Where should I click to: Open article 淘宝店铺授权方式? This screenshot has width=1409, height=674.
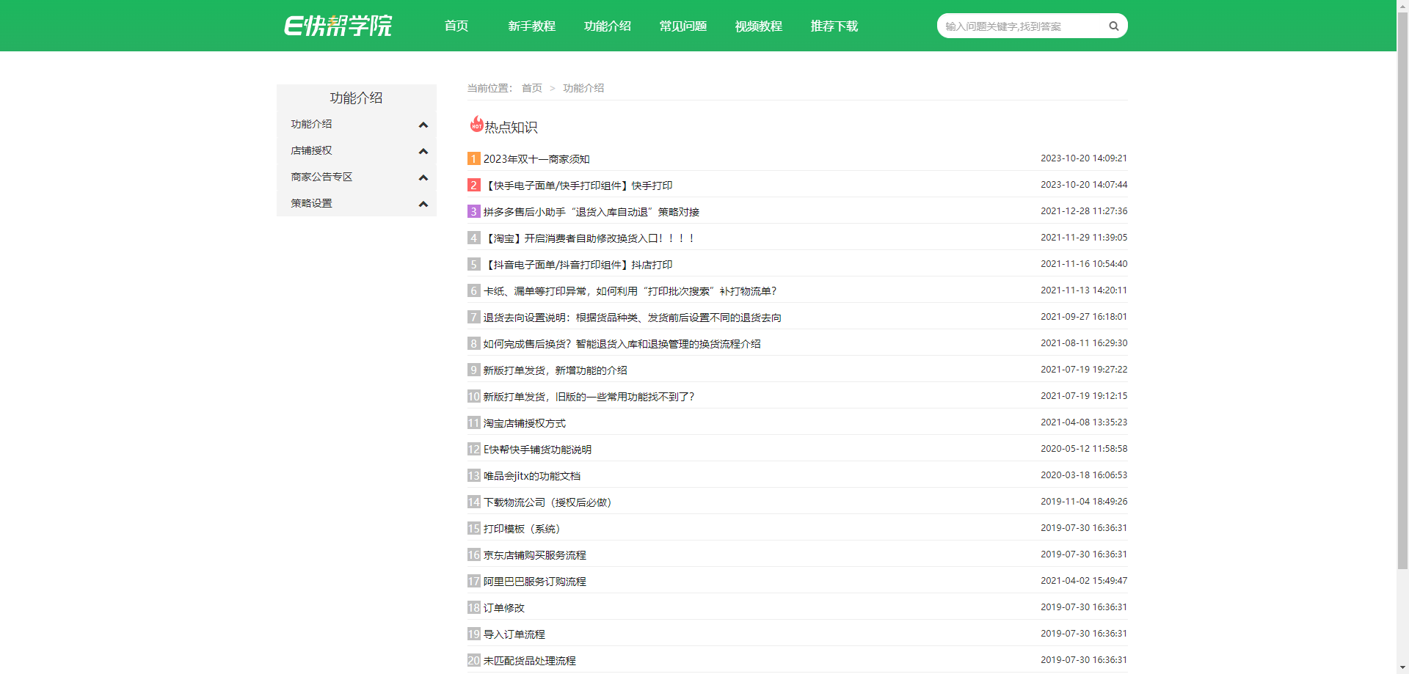tap(525, 423)
